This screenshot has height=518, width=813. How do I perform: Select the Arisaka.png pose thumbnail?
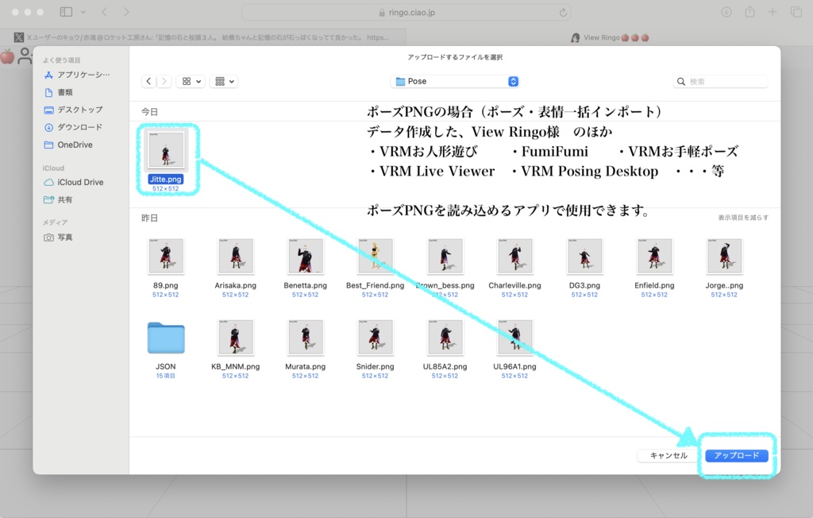[x=235, y=256]
